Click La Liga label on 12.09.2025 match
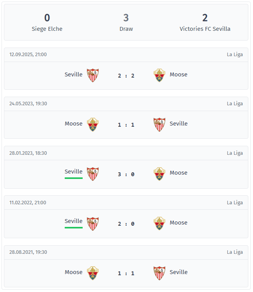253x292 pixels. click(235, 55)
